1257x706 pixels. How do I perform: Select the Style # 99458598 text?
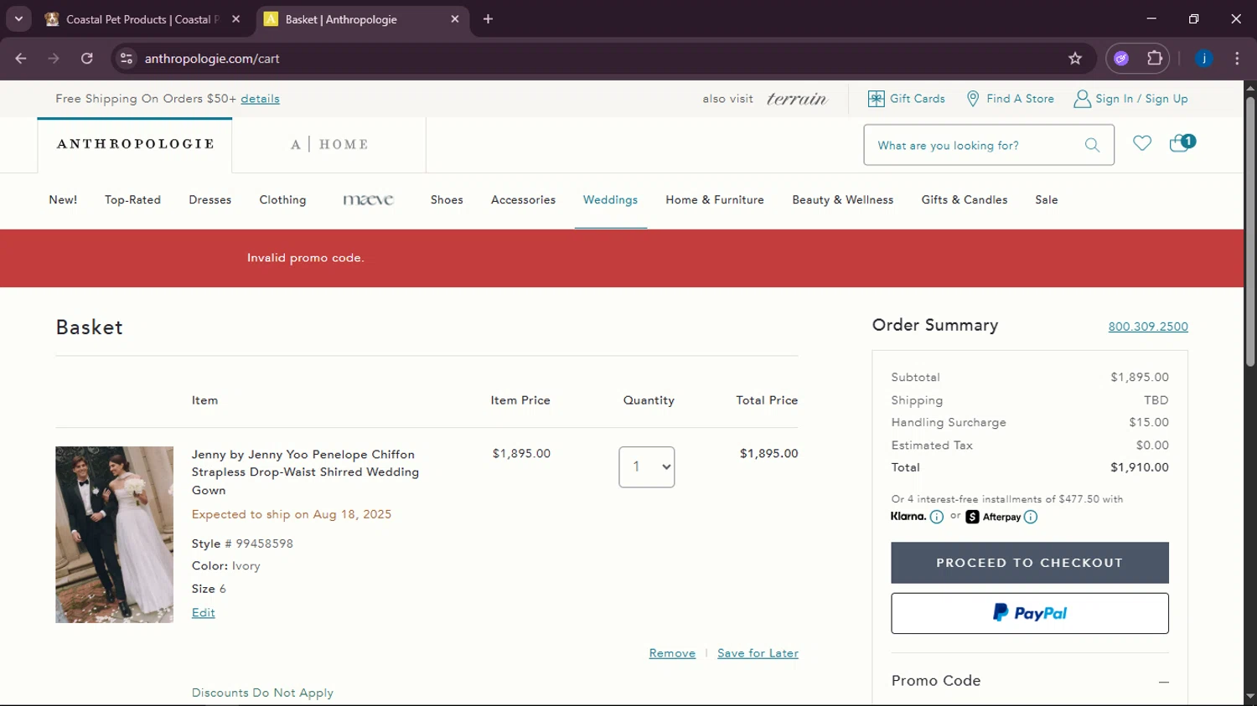click(242, 544)
